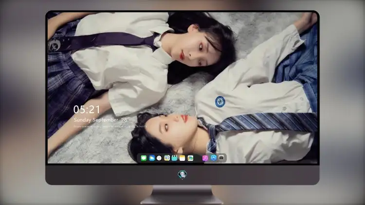
Task: Open the Notes app in dock
Action: pyautogui.click(x=182, y=158)
